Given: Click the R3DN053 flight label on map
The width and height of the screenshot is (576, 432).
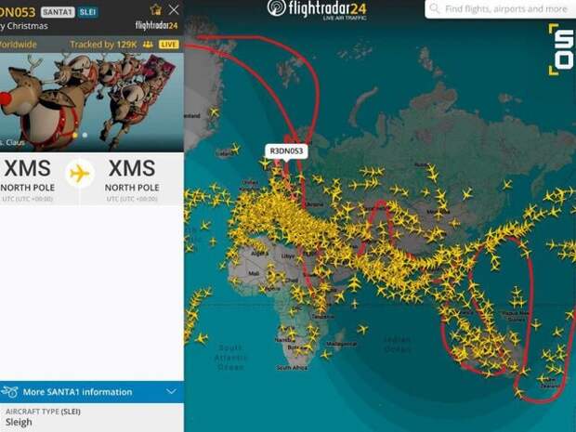Looking at the screenshot, I should 286,151.
